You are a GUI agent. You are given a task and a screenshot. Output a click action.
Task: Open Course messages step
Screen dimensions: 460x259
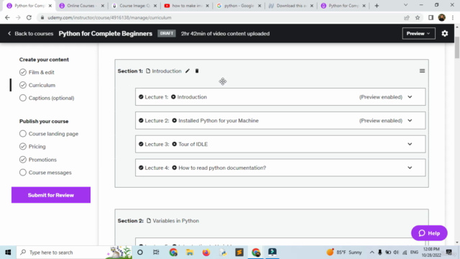click(45, 173)
